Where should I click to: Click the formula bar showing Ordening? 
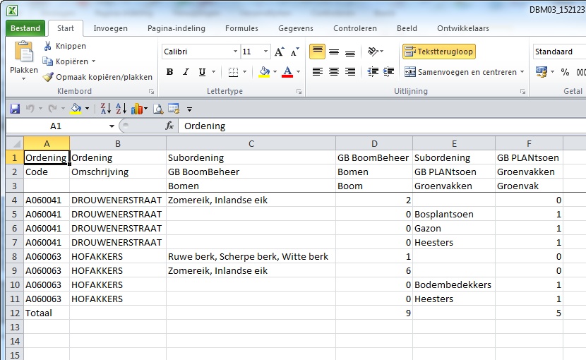coord(382,126)
